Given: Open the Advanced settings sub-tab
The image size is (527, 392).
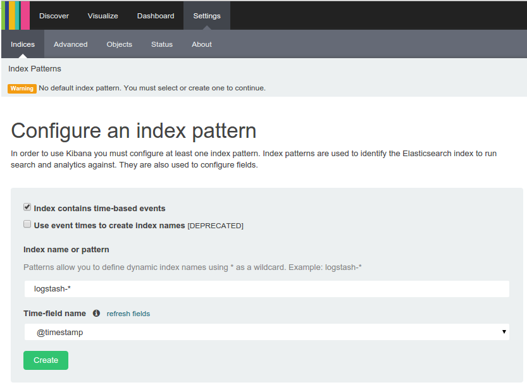Looking at the screenshot, I should (71, 44).
